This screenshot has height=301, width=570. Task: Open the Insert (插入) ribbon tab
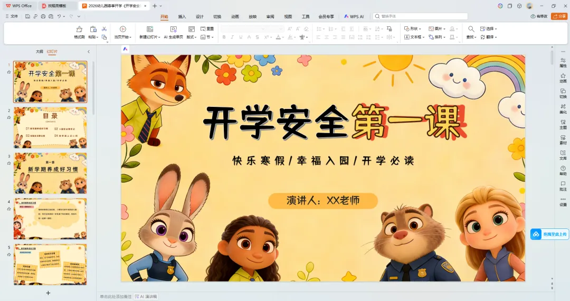(x=182, y=16)
